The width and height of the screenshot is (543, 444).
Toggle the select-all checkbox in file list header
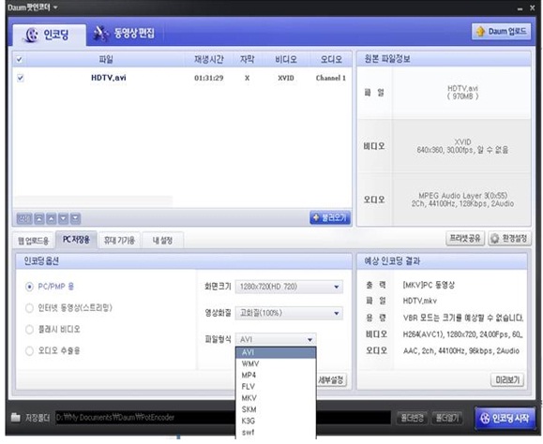20,59
